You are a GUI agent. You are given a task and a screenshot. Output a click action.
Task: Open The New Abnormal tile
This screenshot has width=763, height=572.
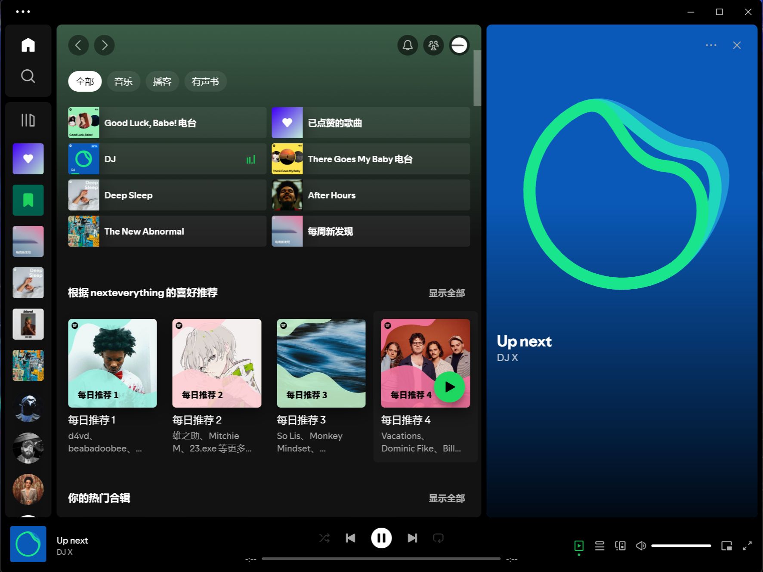click(167, 231)
